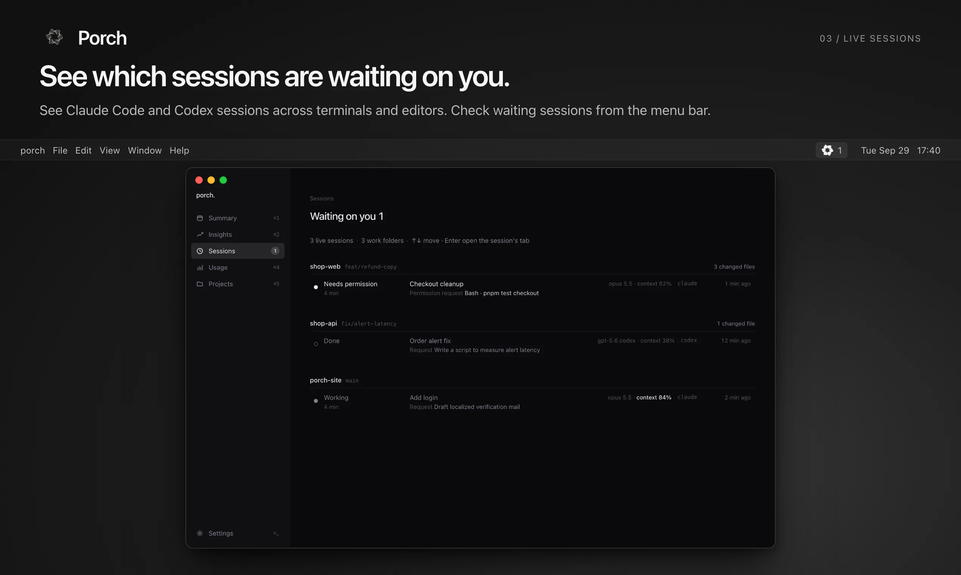Switch to Insights in the sidebar
This screenshot has width=961, height=575.
point(238,235)
